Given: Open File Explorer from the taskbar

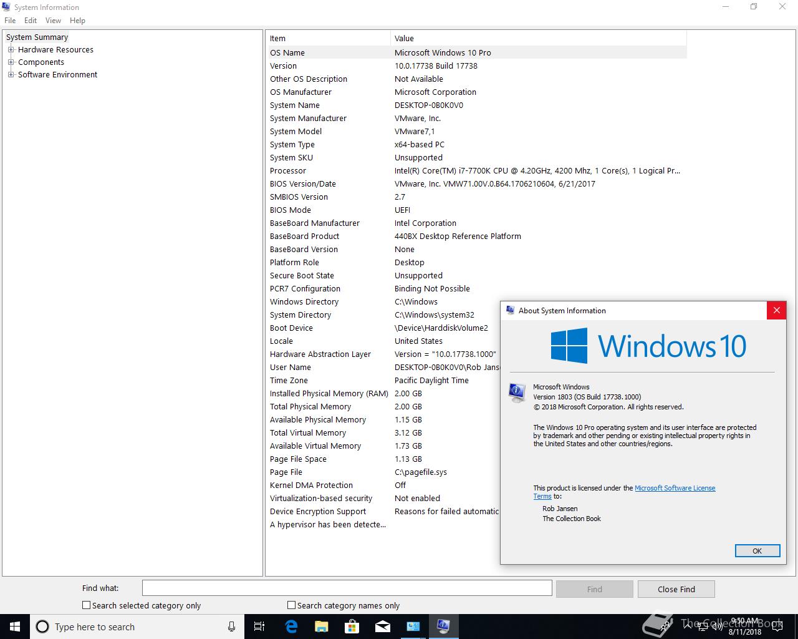Looking at the screenshot, I should (322, 627).
